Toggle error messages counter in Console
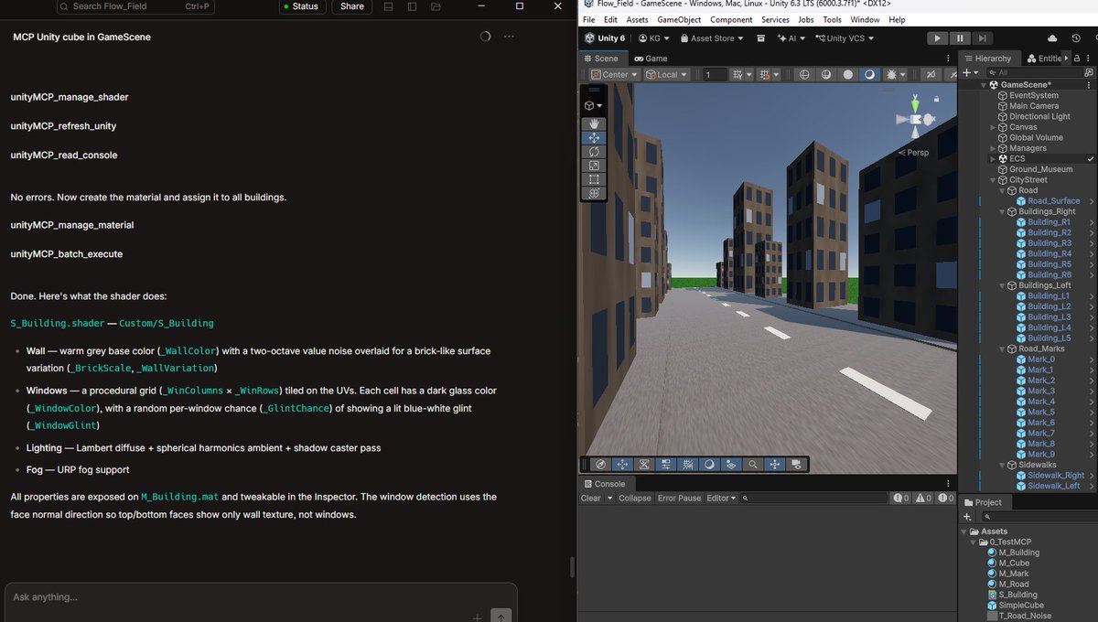The height and width of the screenshot is (622, 1098). (946, 499)
